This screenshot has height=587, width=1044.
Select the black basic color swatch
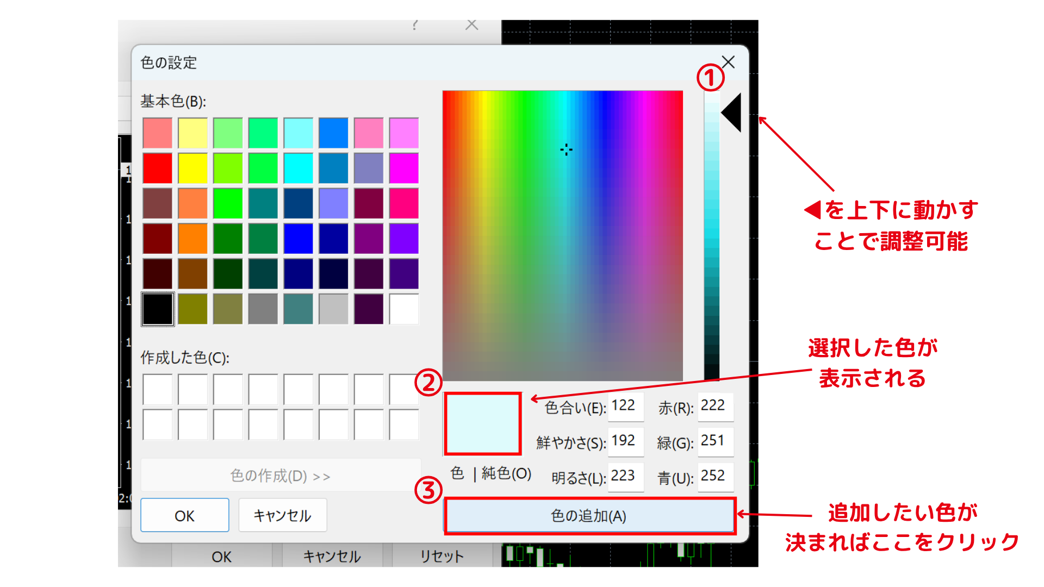157,308
